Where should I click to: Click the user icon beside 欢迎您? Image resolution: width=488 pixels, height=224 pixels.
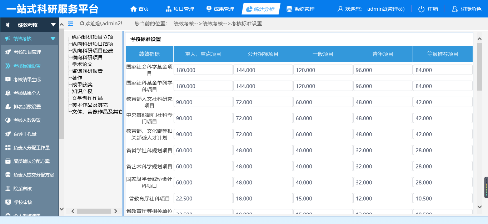pos(340,9)
